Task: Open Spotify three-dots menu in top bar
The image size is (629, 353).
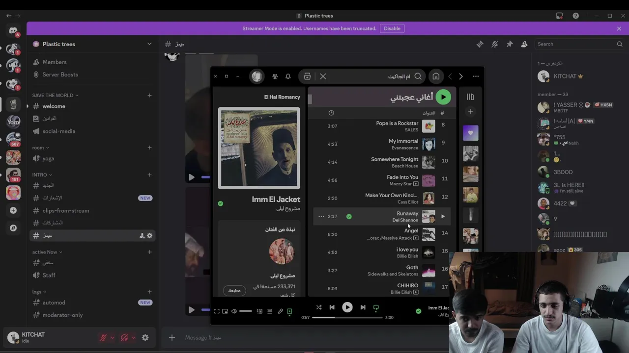Action: pos(476,76)
